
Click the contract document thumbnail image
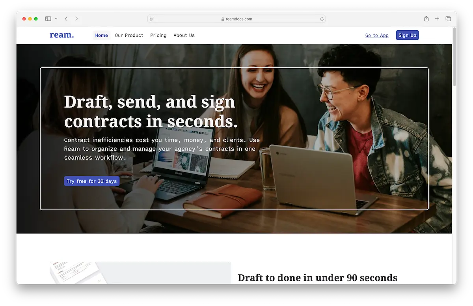point(140,272)
